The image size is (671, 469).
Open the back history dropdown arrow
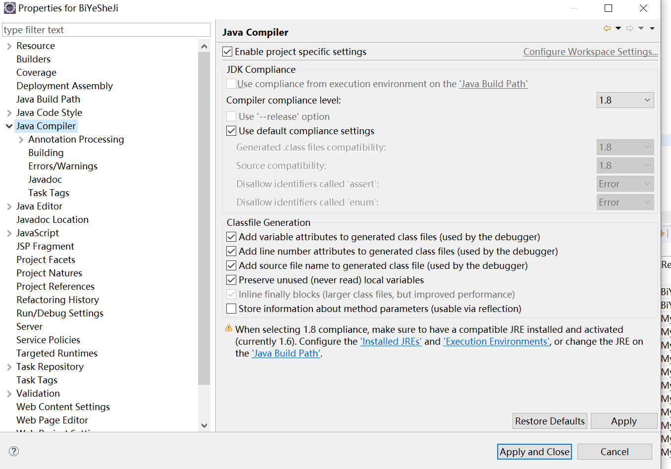click(x=618, y=28)
